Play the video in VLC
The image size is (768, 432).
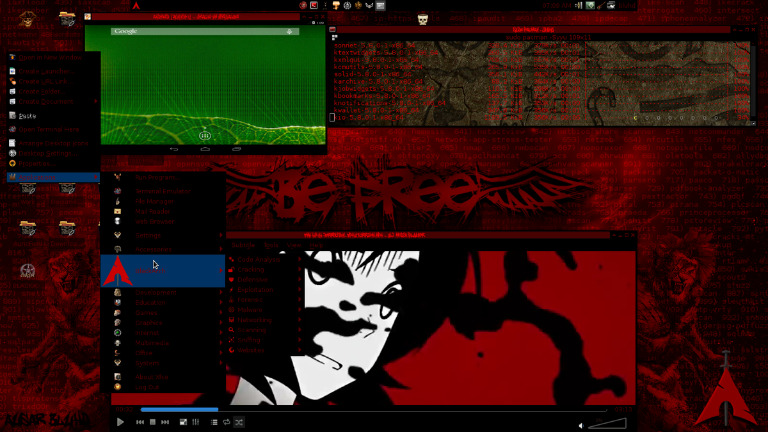pyautogui.click(x=120, y=422)
